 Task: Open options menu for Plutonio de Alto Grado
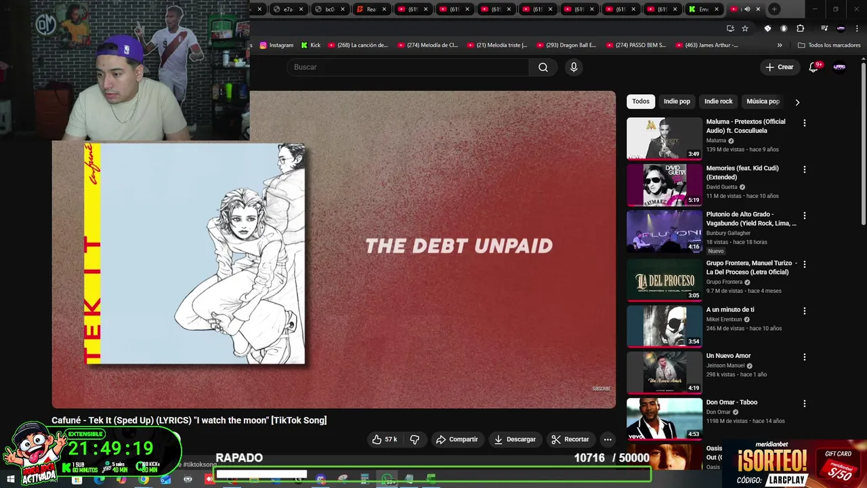click(x=805, y=216)
